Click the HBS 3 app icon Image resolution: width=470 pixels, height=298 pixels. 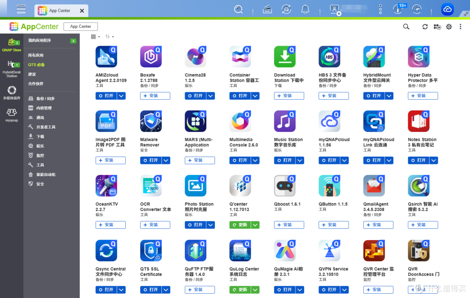[329, 57]
